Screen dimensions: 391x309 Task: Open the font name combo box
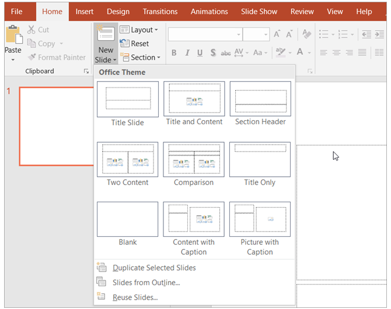[x=205, y=34]
